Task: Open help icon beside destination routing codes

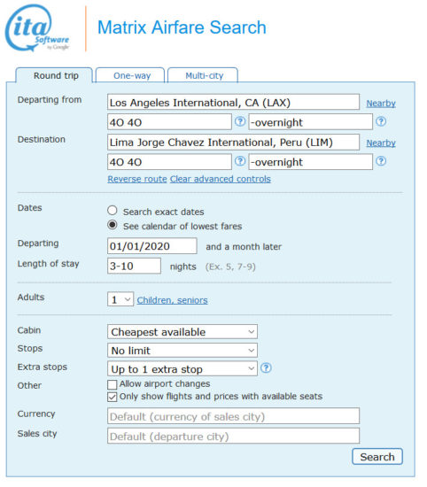Action: [239, 161]
